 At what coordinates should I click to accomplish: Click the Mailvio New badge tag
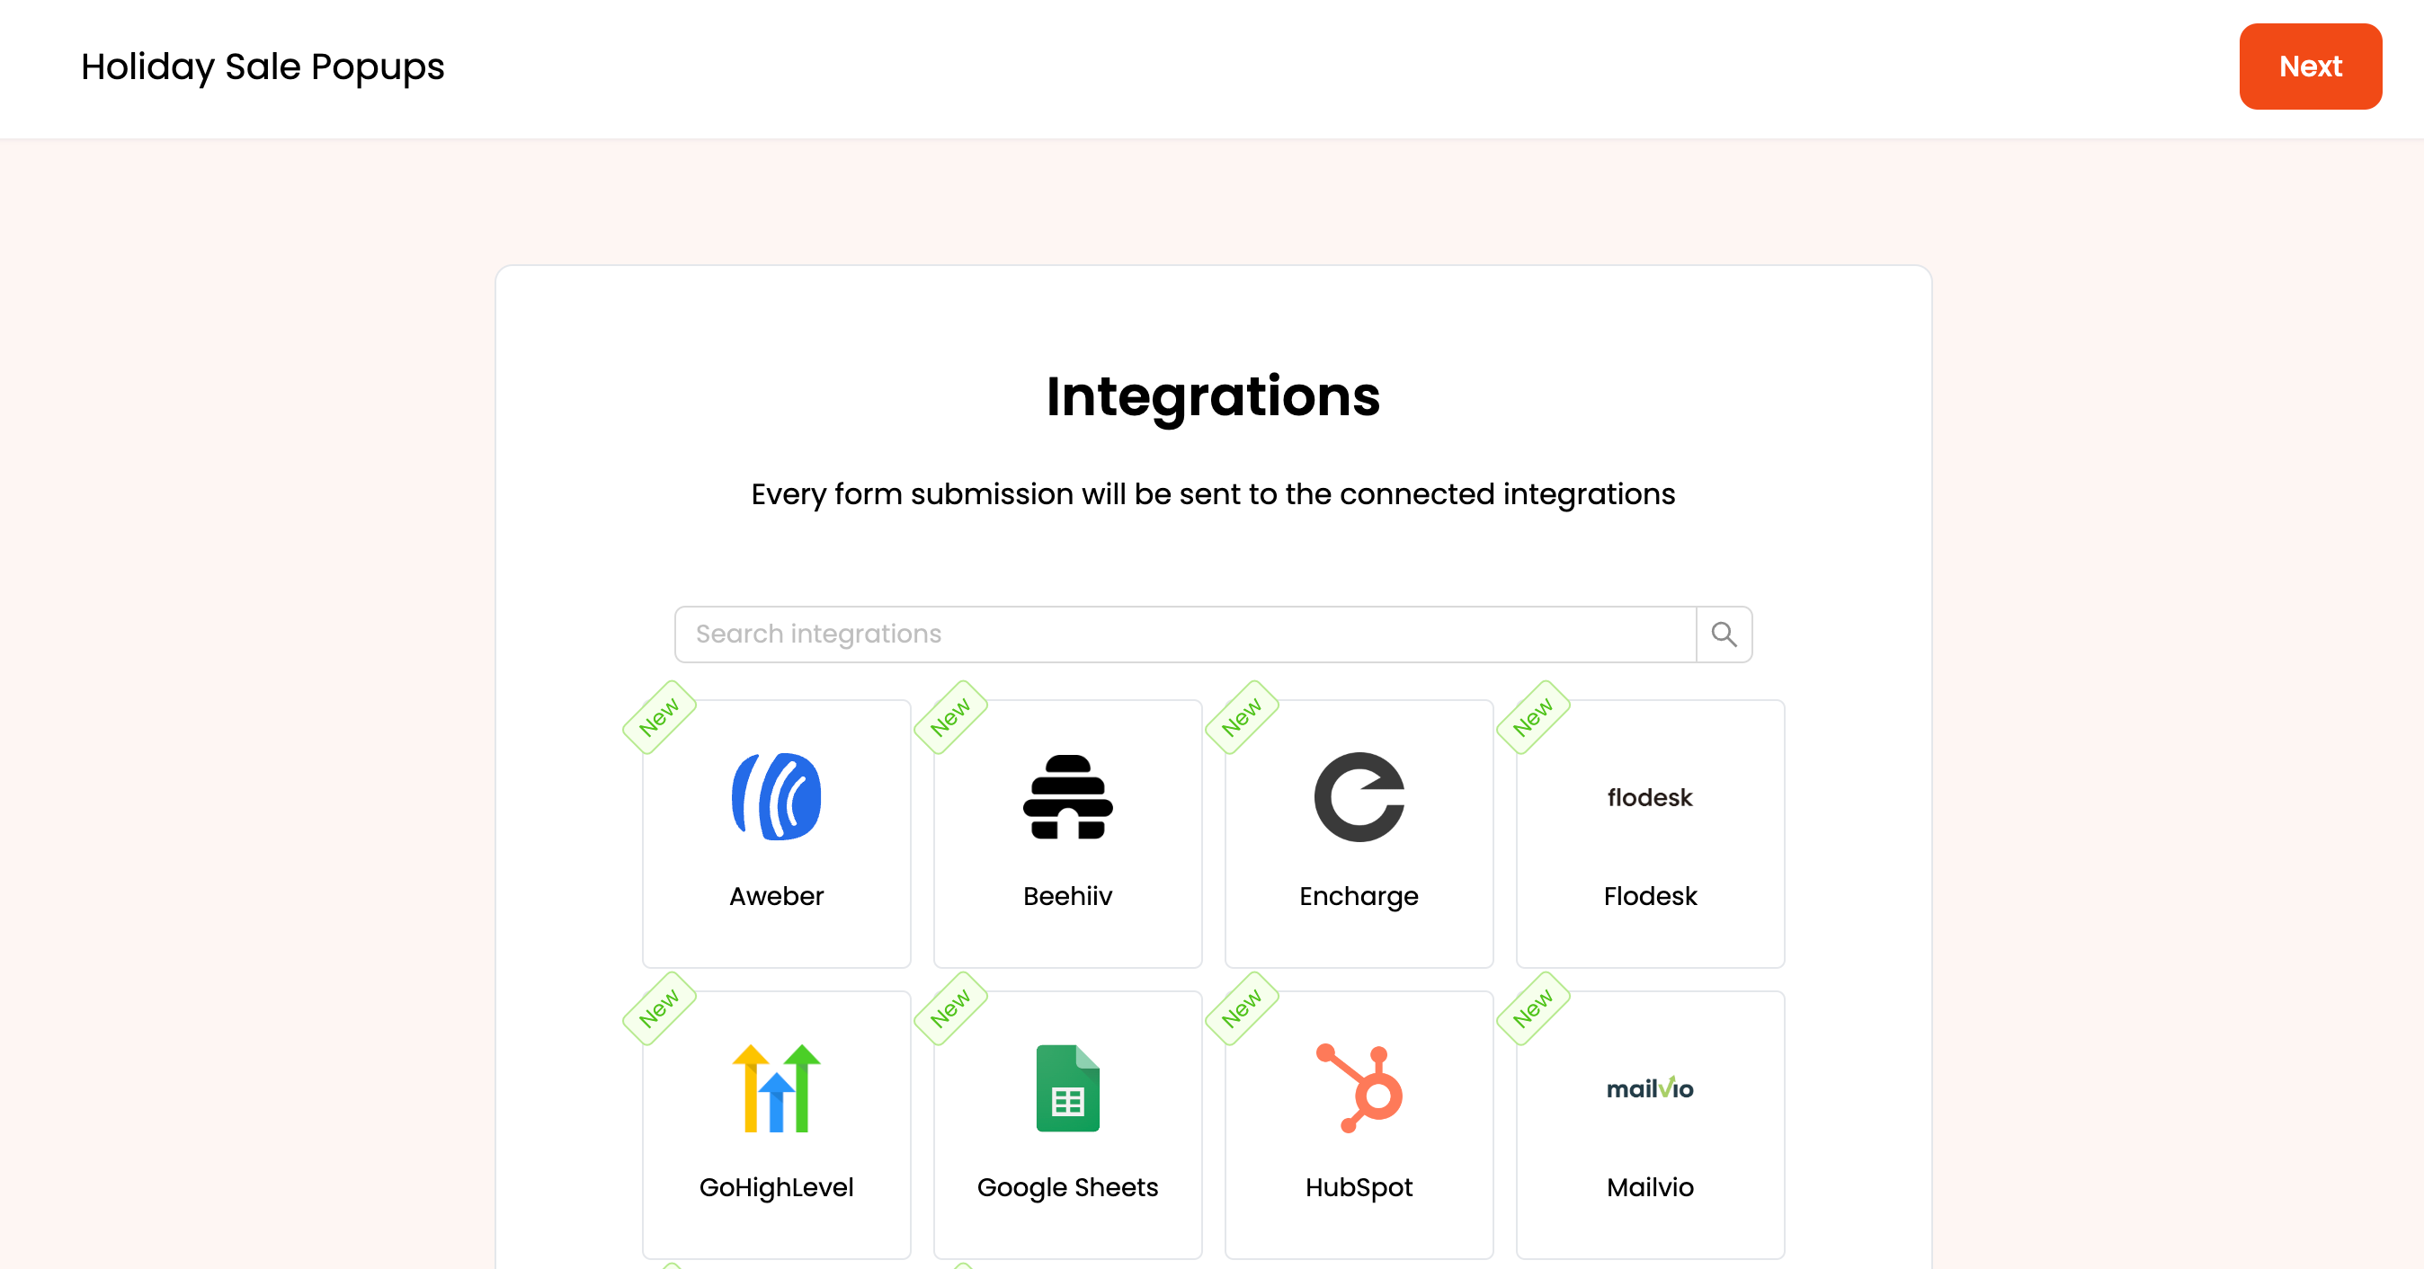(x=1533, y=1007)
